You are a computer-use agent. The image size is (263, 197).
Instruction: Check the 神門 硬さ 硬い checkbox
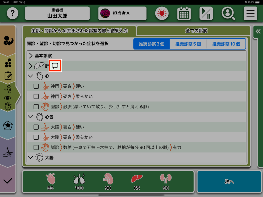click(x=36, y=86)
